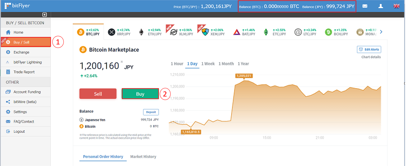Click the Japanese Yen balance row
This screenshot has width=406, height=166.
(119, 120)
